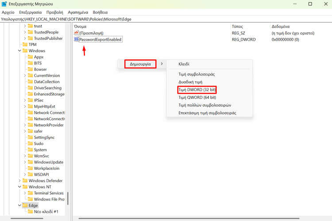Choose Επεκτάσιμη τιμή συμβολοσειράς
The image size is (332, 221).
207,113
